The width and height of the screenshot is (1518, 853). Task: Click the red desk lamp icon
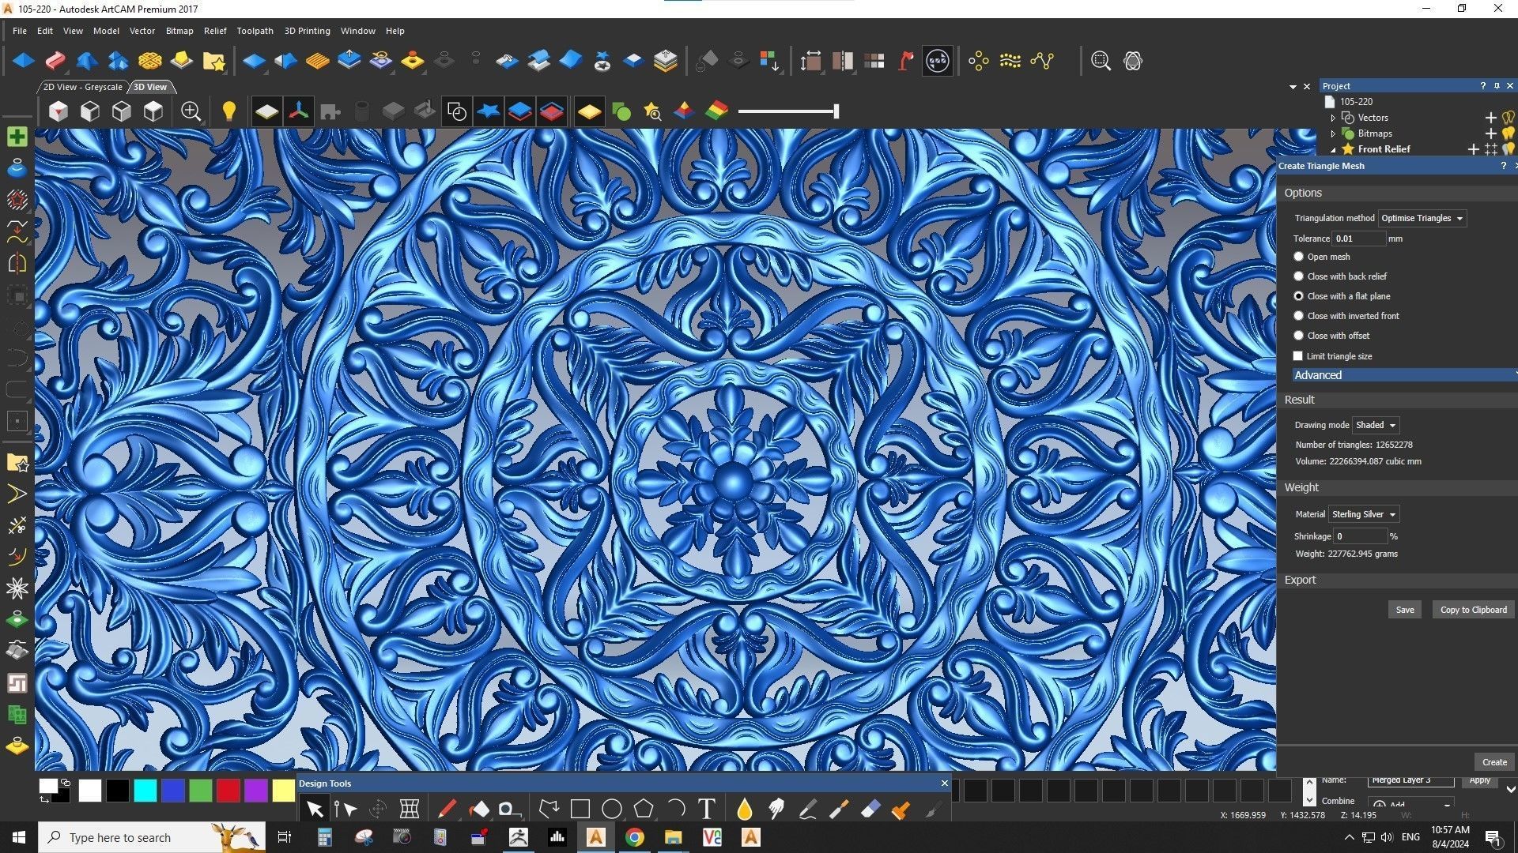pyautogui.click(x=906, y=61)
